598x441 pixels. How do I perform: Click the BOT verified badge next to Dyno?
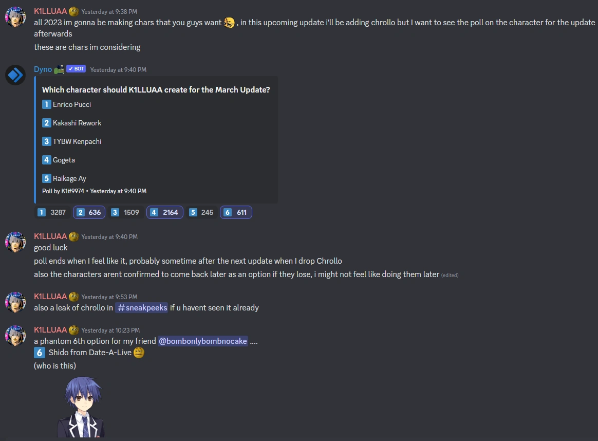(x=76, y=69)
